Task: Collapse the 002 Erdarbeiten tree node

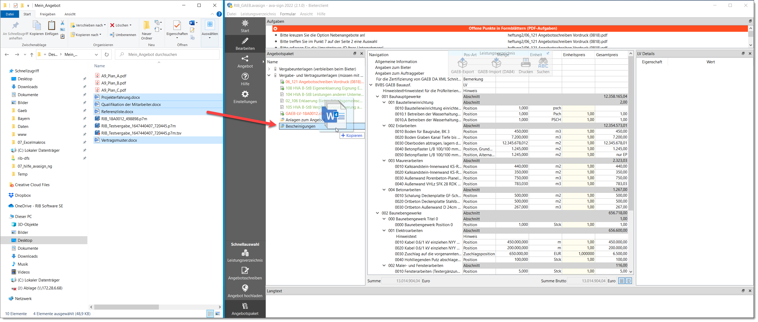Action: coord(384,126)
